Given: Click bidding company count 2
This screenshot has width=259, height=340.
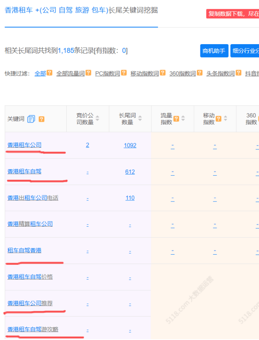Looking at the screenshot, I should pos(87,145).
